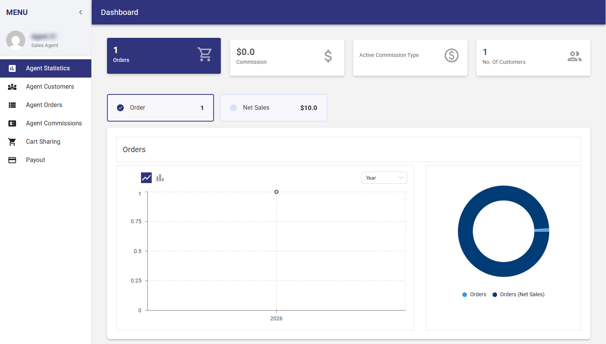
Task: Open the Agent Commissions section
Action: click(x=53, y=123)
